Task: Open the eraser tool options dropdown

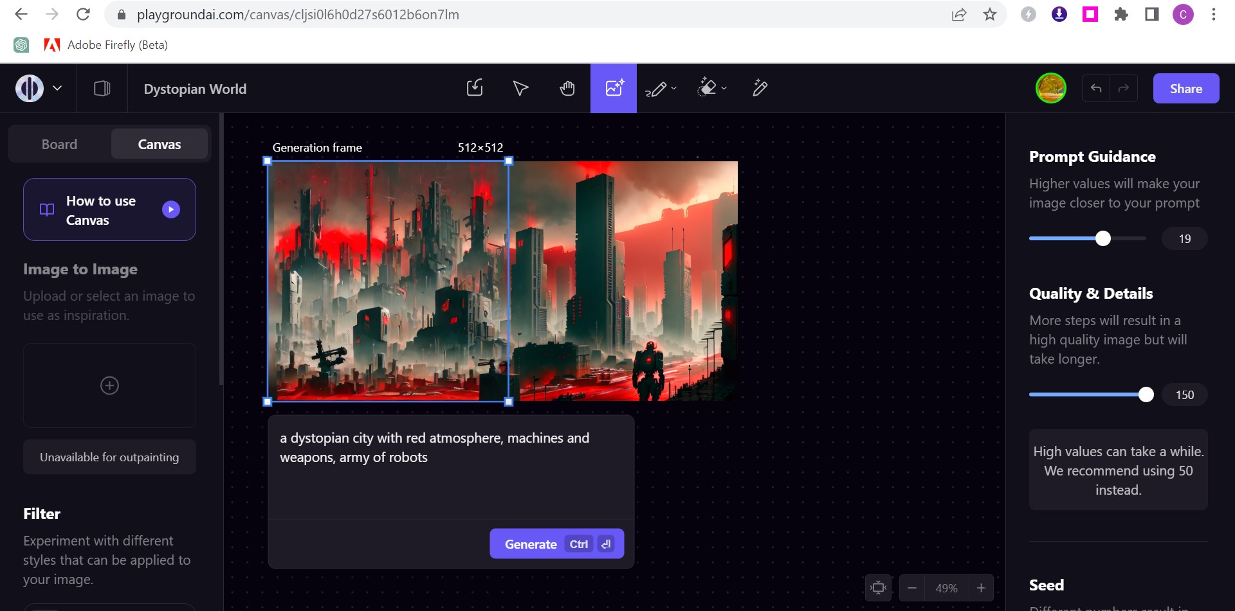Action: [724, 89]
